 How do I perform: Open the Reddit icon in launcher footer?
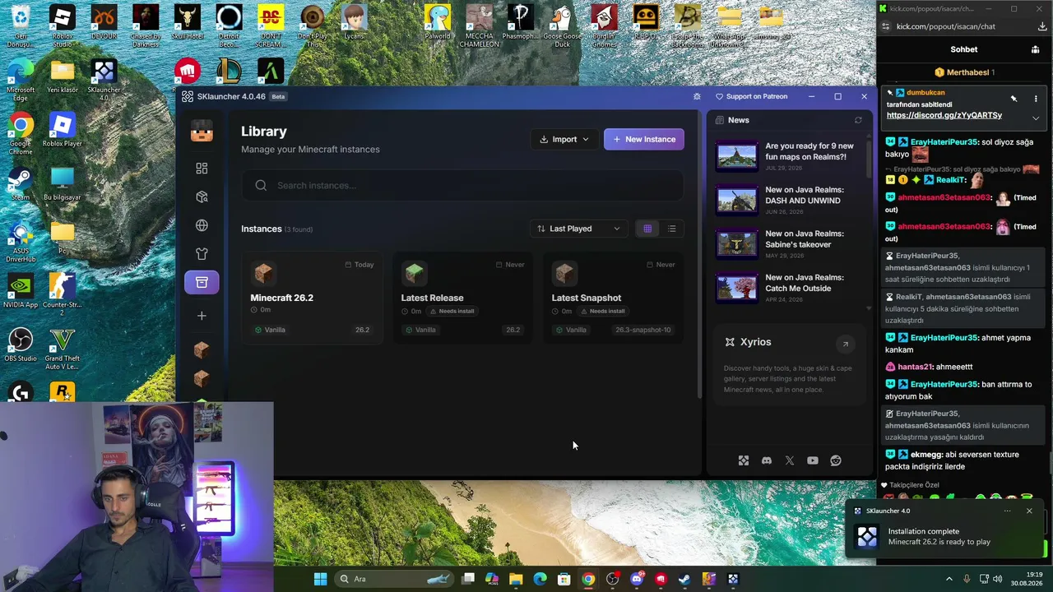click(836, 460)
